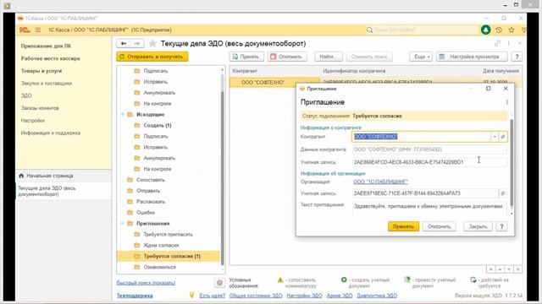Open Товары и услуги section
Screen dimensions: 542x304
(x=41, y=71)
